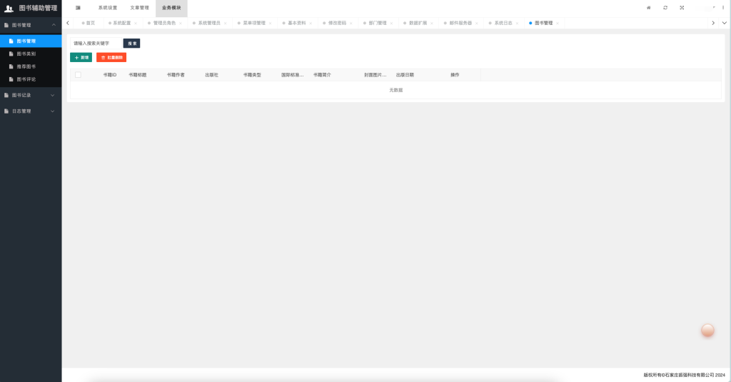Open the three-dot more options icon

[x=722, y=8]
